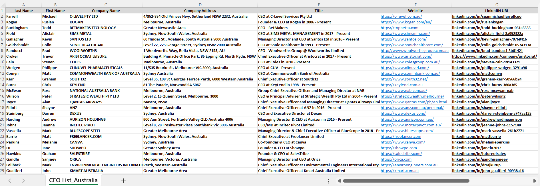Screen dimensions: 540x186
Task: Select the LinkedIN URL header cell
Action: (497, 11)
